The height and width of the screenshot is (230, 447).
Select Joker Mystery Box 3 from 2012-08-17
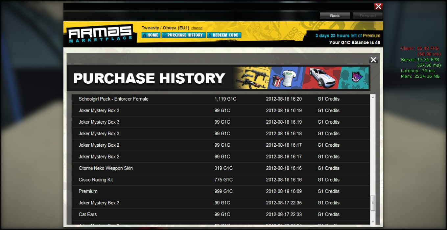(x=99, y=203)
